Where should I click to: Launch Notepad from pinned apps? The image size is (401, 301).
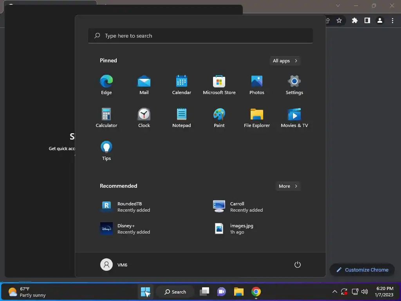pos(182,118)
